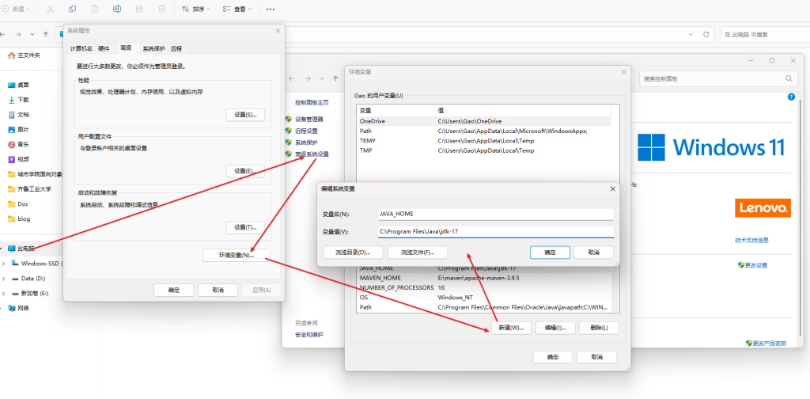The height and width of the screenshot is (399, 810).
Task: Select the OneDrive user variable row
Action: click(x=484, y=121)
